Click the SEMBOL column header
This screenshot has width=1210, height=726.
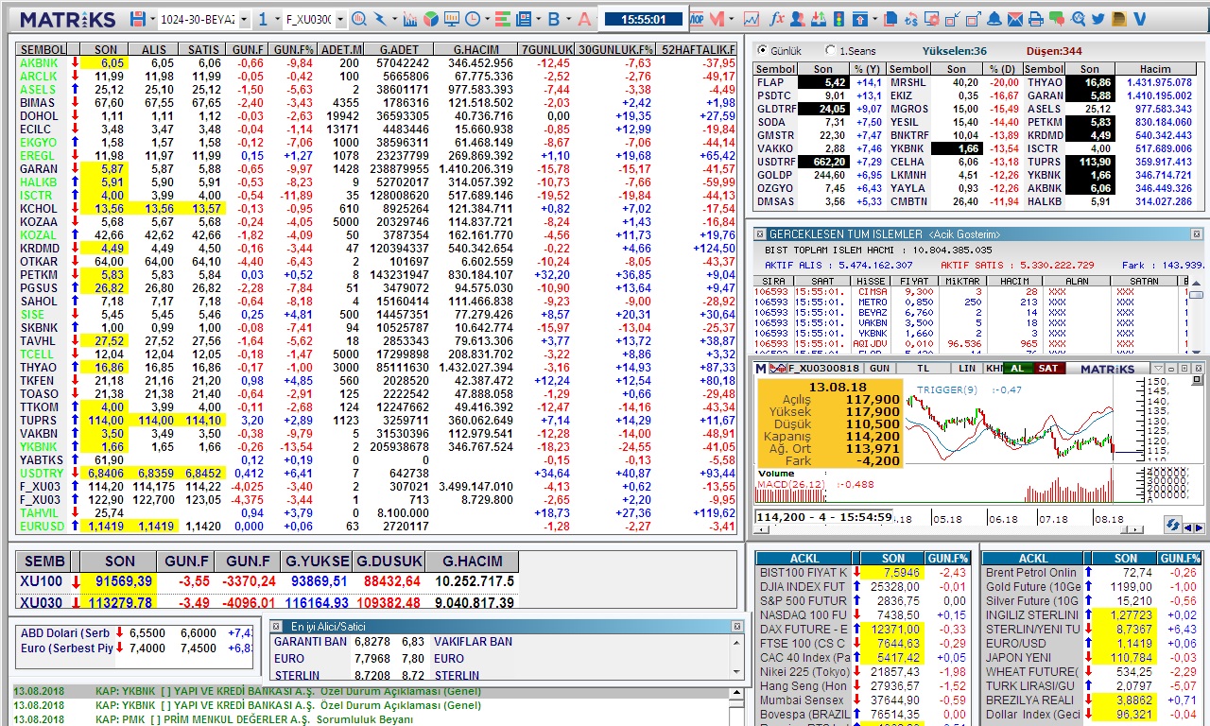coord(42,49)
